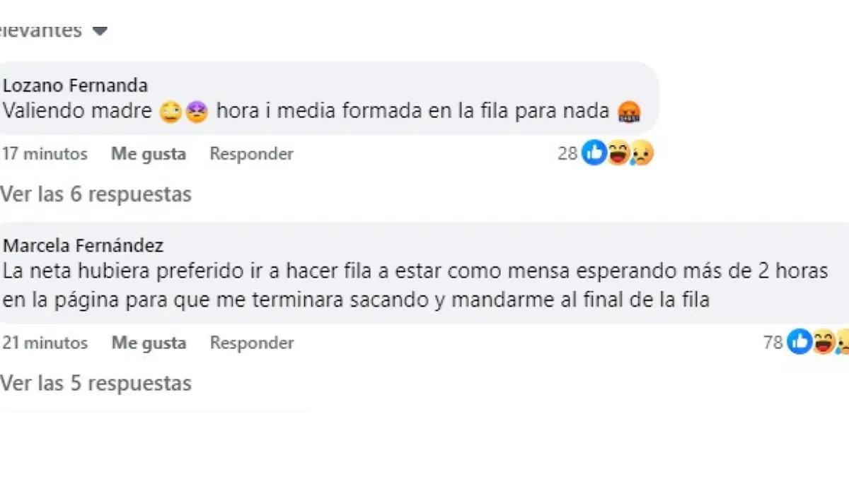Viewport: 849px width, 477px height.
Task: Open the comment sort order dropdown labeled 'relevantes'
Action: [57, 30]
